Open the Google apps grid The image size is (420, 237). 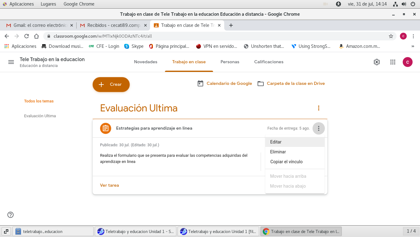393,62
